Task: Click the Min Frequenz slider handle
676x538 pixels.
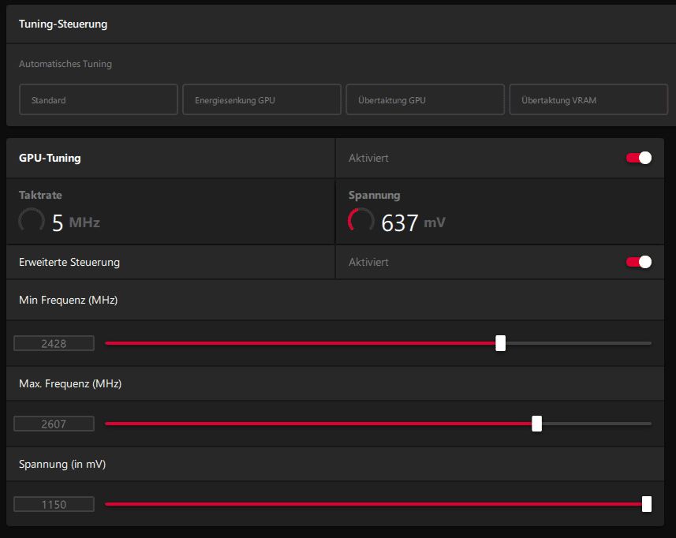Action: click(500, 343)
